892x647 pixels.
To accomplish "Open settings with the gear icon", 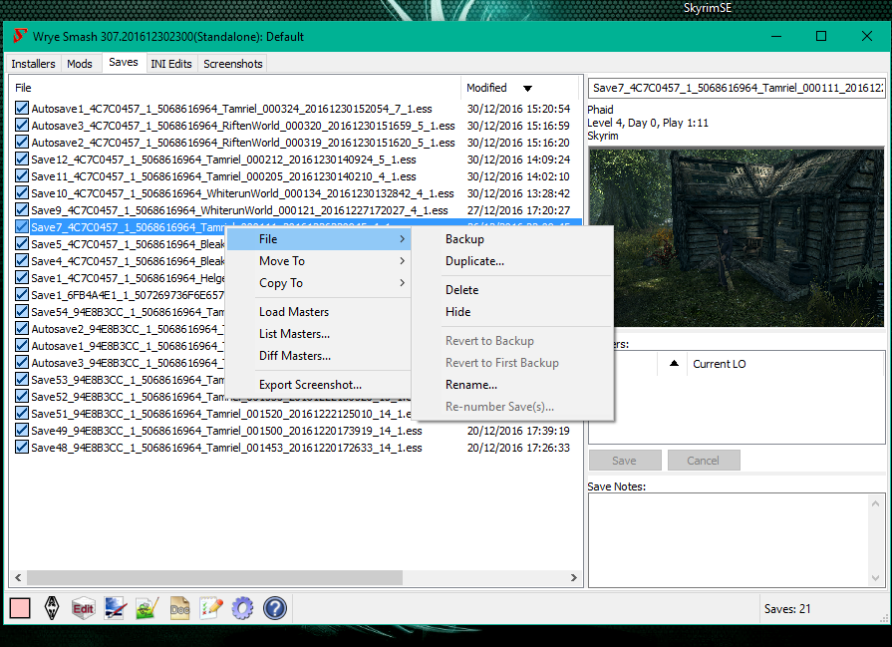I will [242, 608].
